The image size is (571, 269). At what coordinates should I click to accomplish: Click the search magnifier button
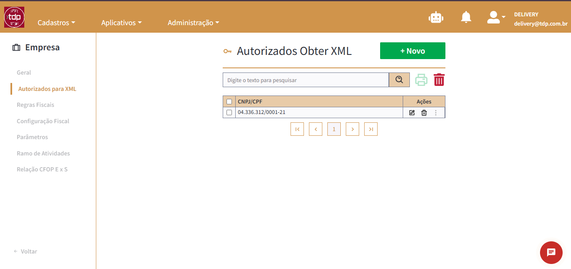pyautogui.click(x=399, y=80)
